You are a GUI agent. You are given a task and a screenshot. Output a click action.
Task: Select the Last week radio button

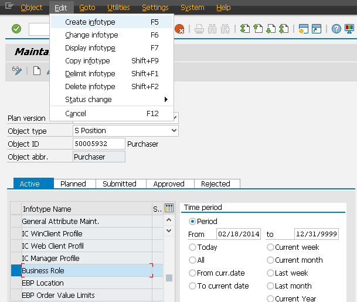[x=270, y=273]
